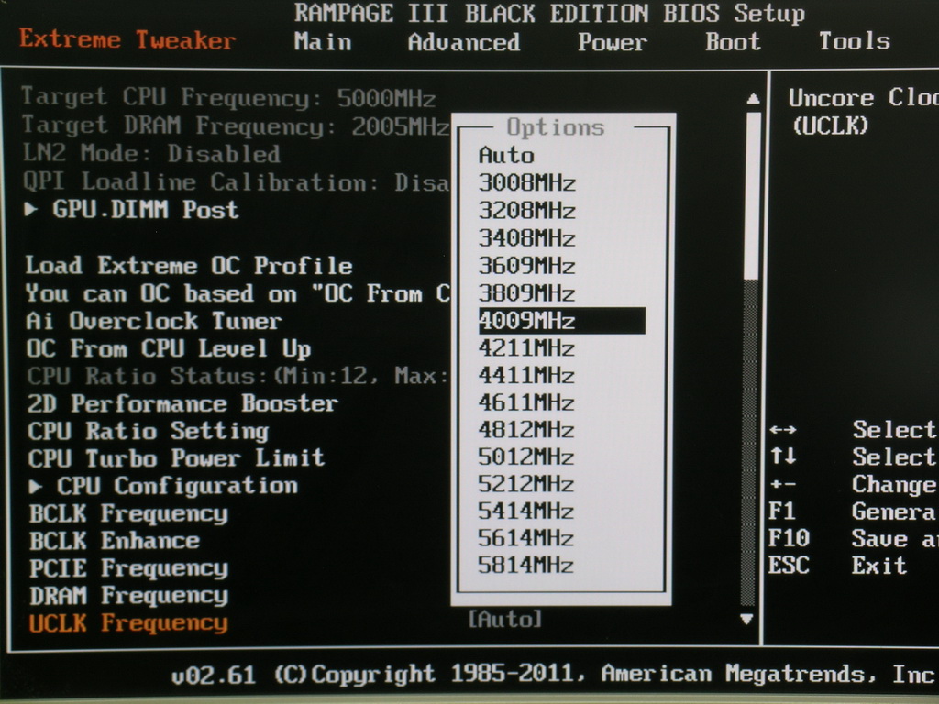Click the LN2 Mode: Disabled line

click(151, 154)
